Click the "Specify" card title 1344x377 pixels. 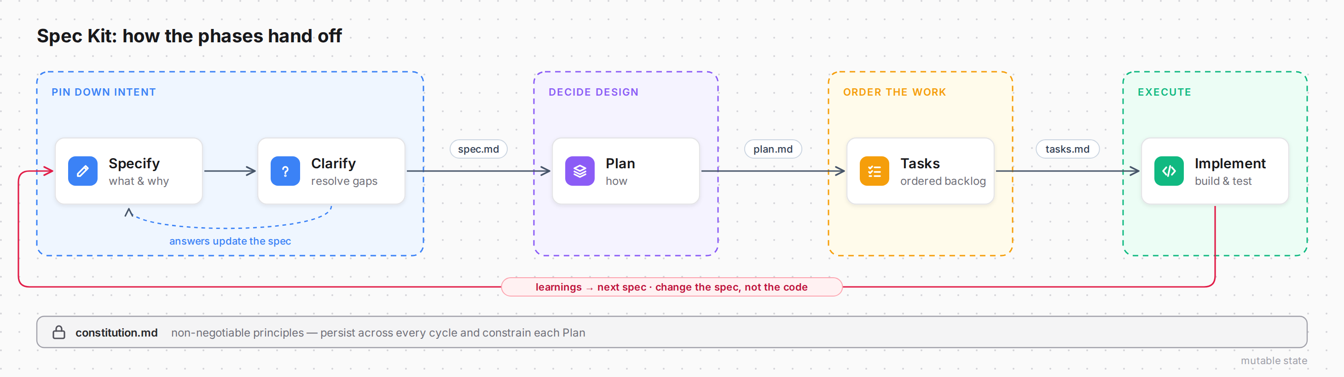pos(134,163)
